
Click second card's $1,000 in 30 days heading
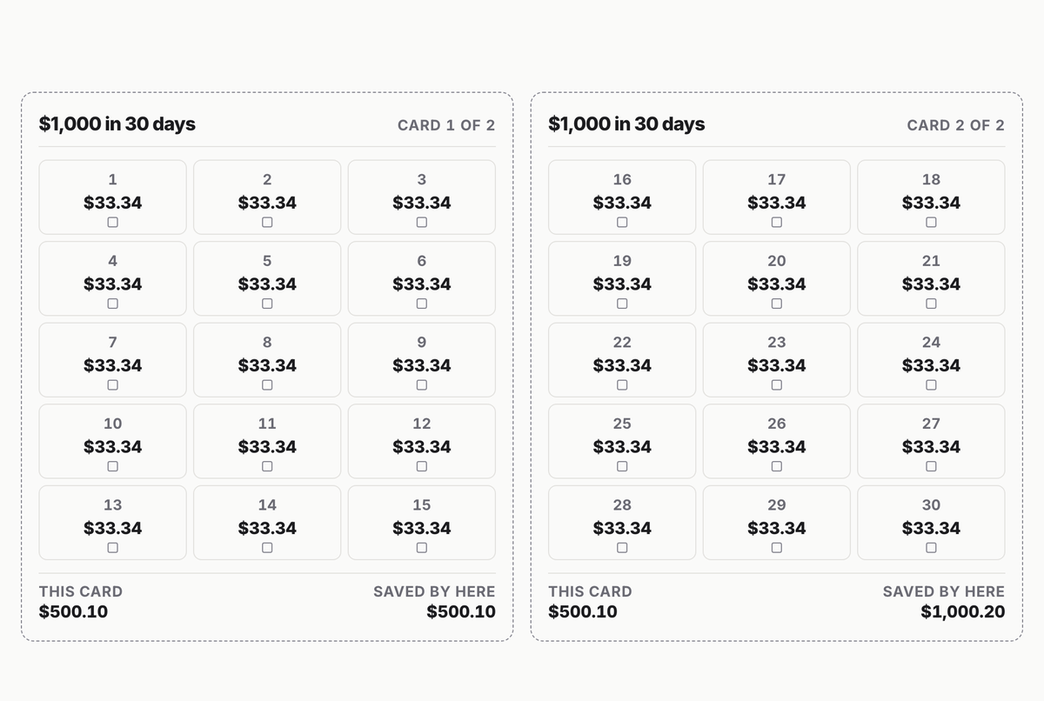626,124
